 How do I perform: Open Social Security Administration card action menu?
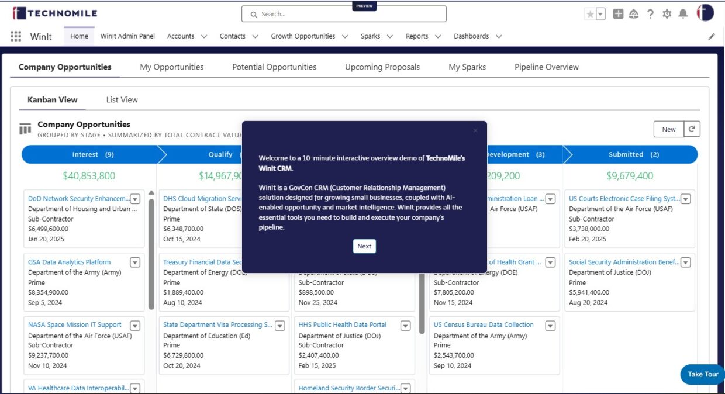(686, 262)
